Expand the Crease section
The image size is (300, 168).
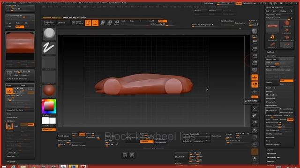coord(269,91)
